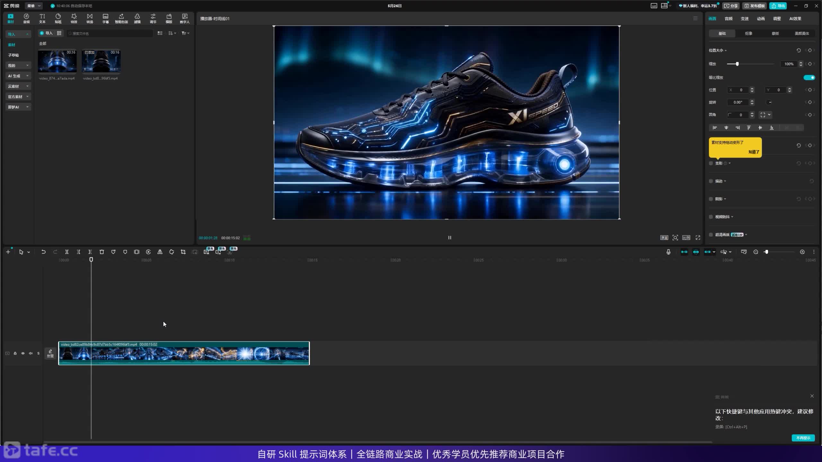Split the clip at the playhead
Image resolution: width=822 pixels, height=462 pixels.
coord(67,252)
